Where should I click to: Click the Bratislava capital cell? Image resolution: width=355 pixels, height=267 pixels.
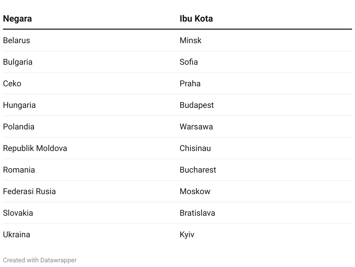[197, 213]
